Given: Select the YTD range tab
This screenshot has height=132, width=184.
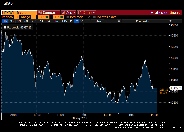Looking at the screenshot, I should [x=34, y=21].
